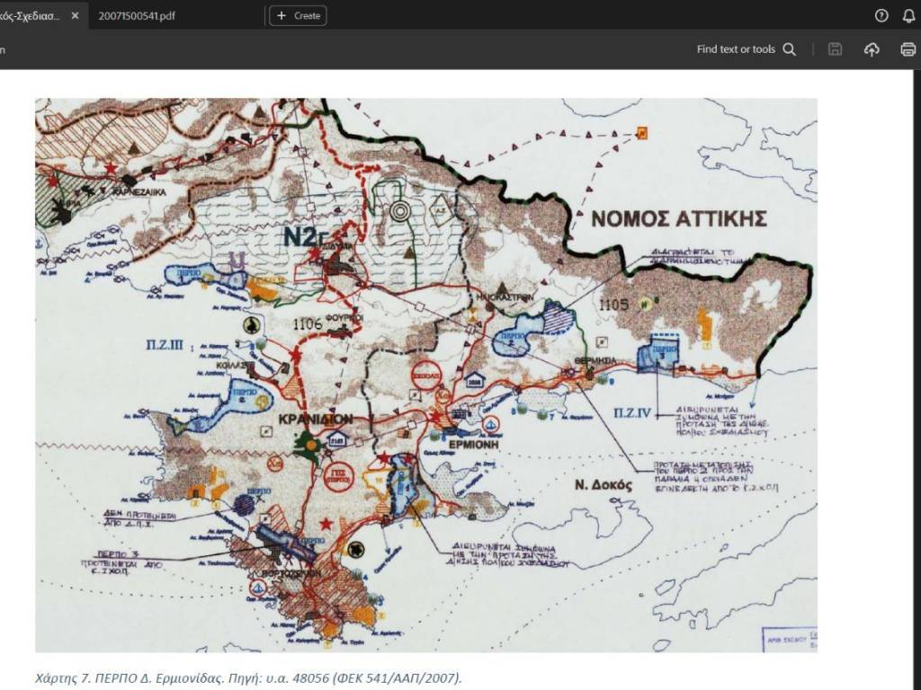
Task: Click the Χάρτης 7 caption text
Action: point(248,677)
